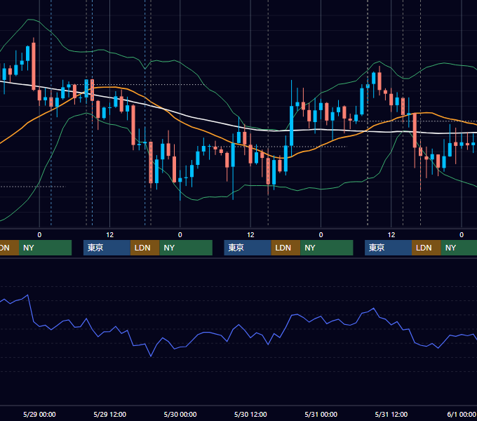The height and width of the screenshot is (421, 477).
Task: Click the 5/30 12:00 date axis label
Action: [250, 414]
